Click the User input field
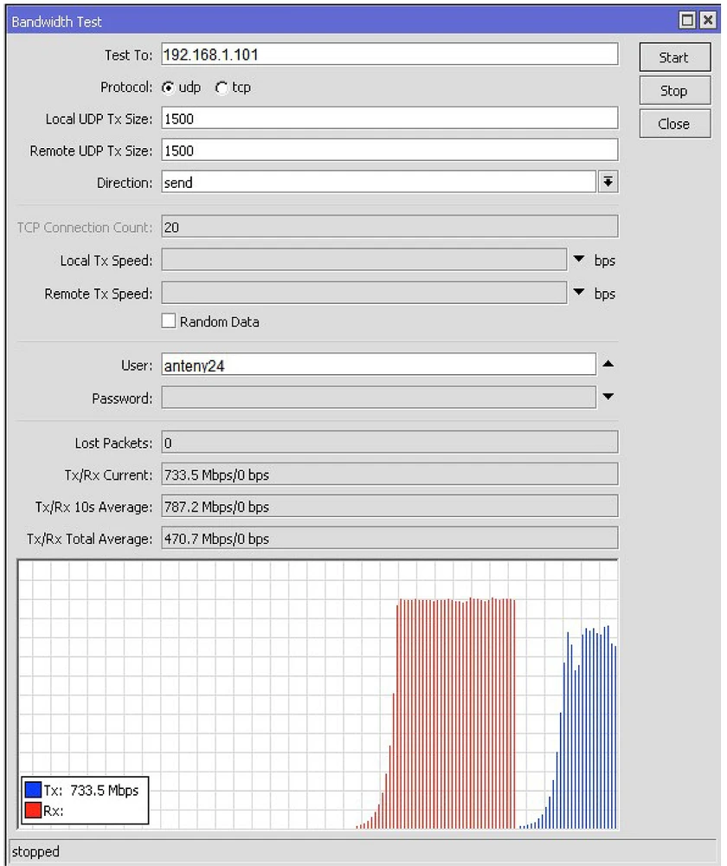This screenshot has height=866, width=727. point(377,365)
